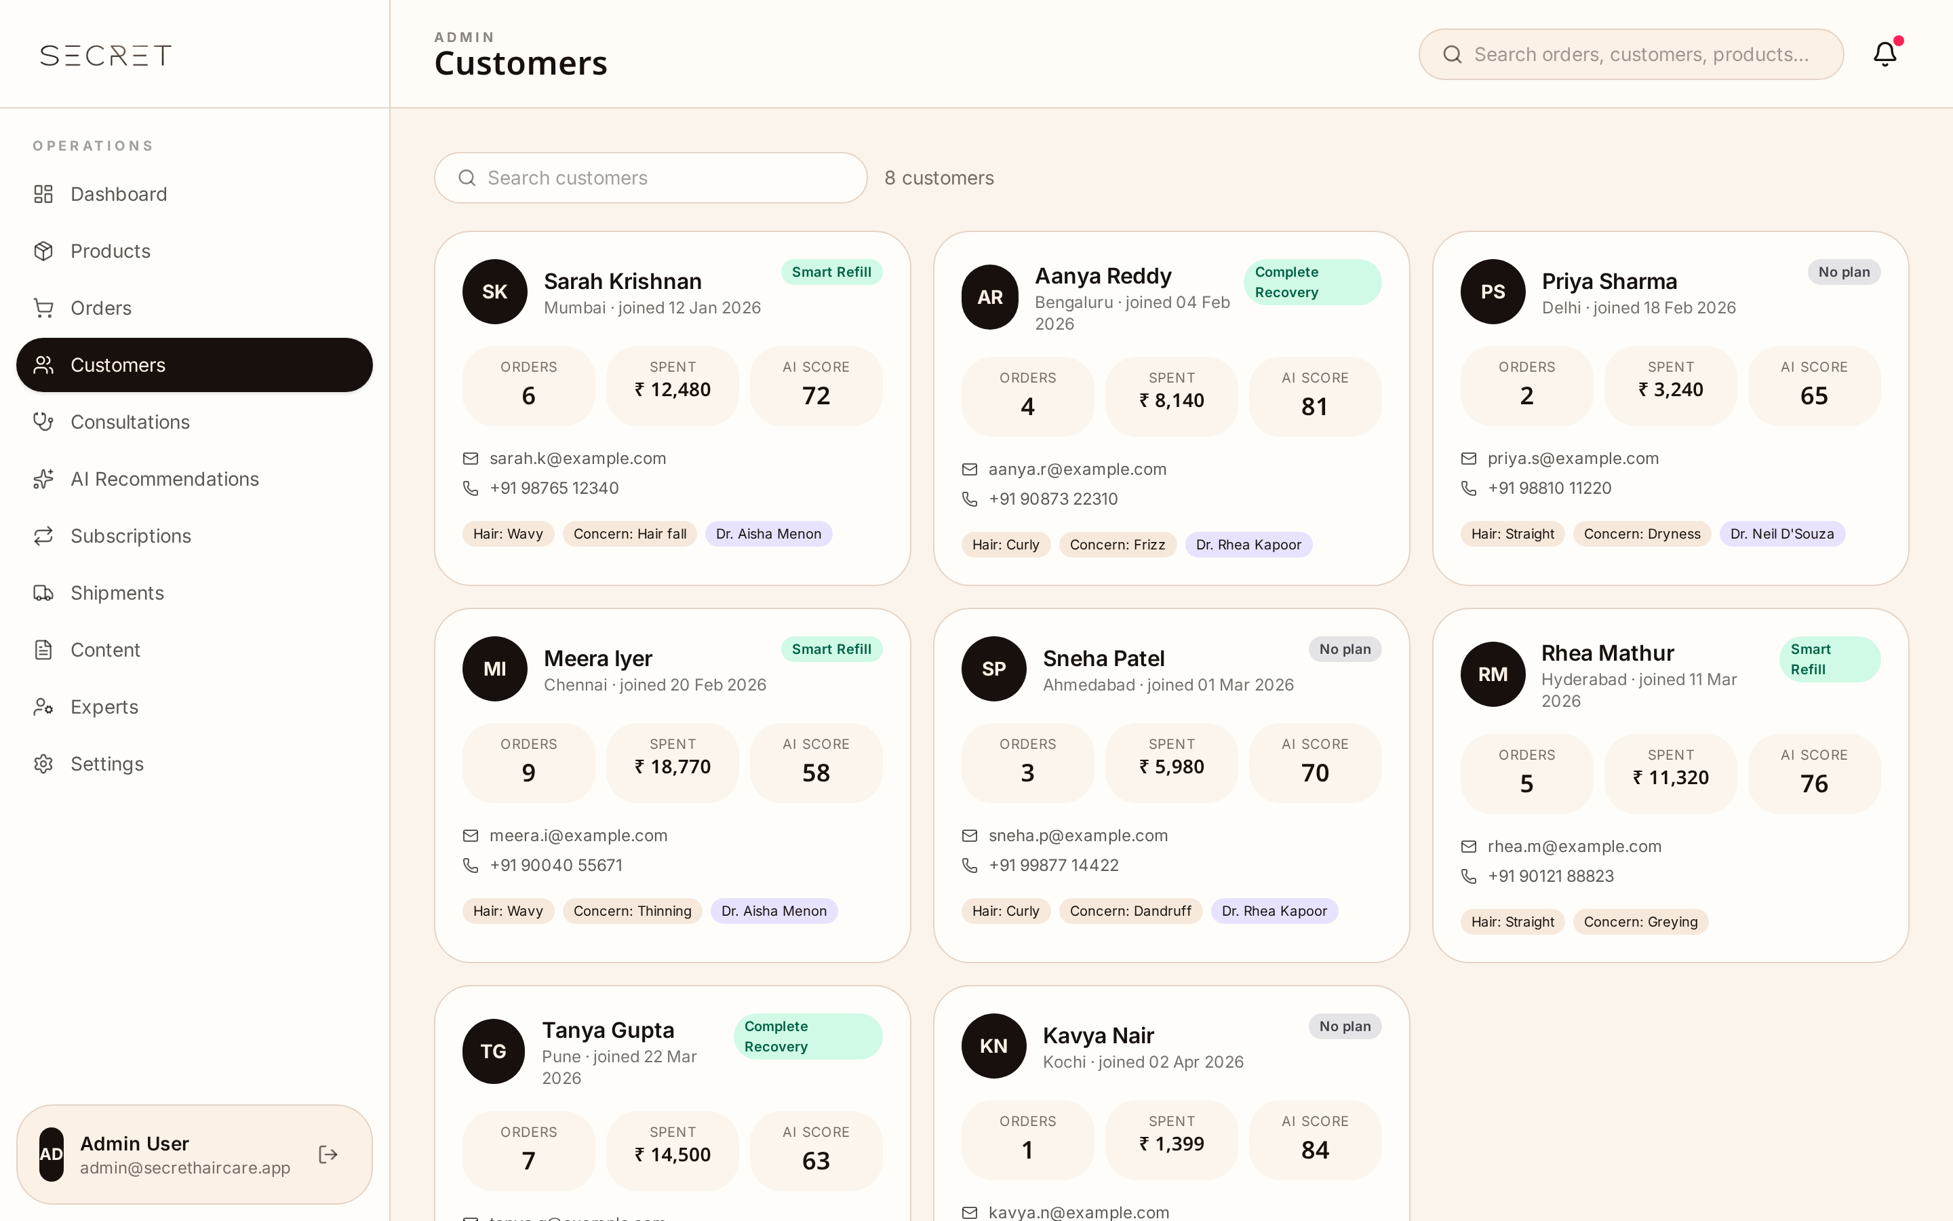Focus the Search customers field
Viewport: 1953px width, 1221px height.
click(x=650, y=178)
